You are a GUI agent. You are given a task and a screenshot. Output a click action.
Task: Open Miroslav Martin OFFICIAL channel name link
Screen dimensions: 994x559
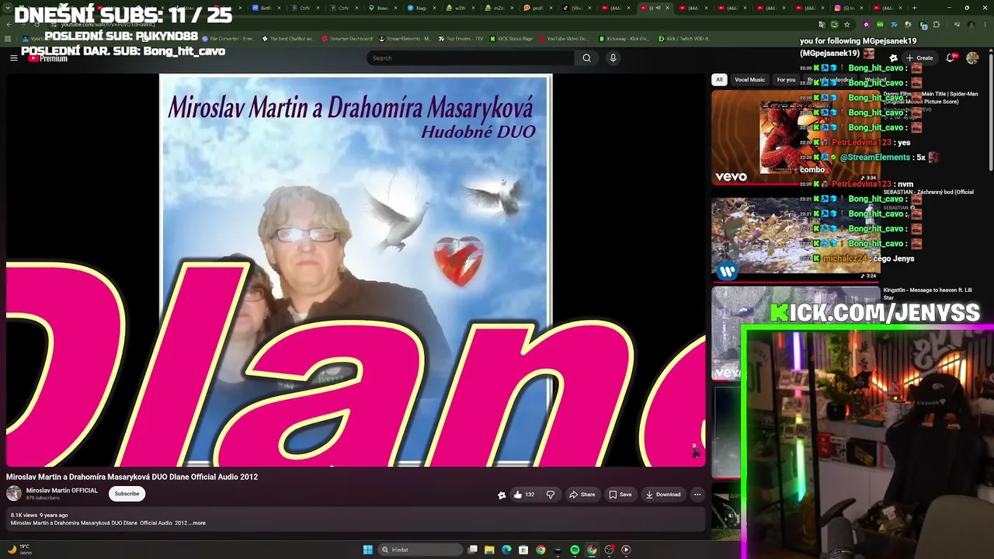pyautogui.click(x=62, y=491)
